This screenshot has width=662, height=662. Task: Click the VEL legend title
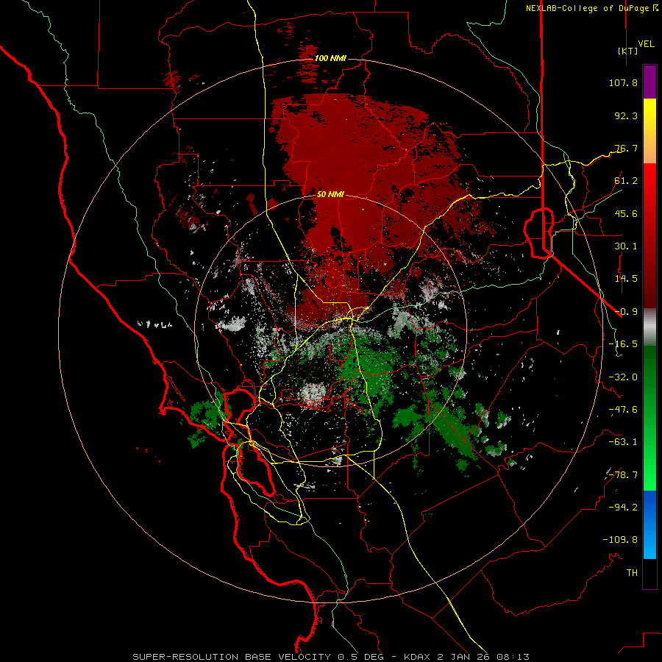tap(646, 44)
